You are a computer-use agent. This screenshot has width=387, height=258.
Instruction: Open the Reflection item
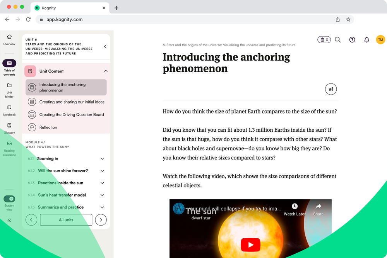point(66,127)
